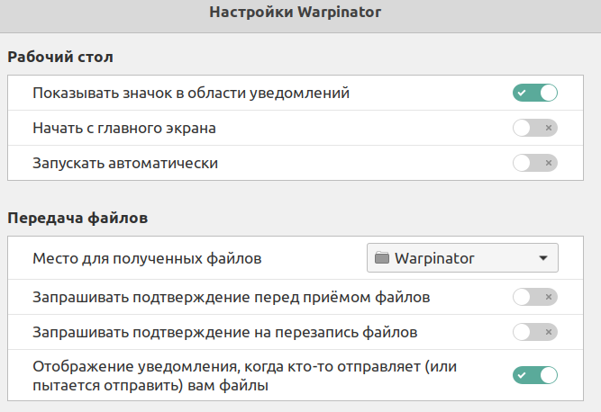601x412 pixels.
Task: Disable the tray icon notification area switch
Action: (535, 92)
